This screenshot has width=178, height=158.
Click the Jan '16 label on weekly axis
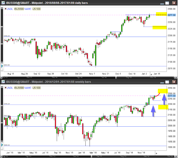tap(81, 153)
